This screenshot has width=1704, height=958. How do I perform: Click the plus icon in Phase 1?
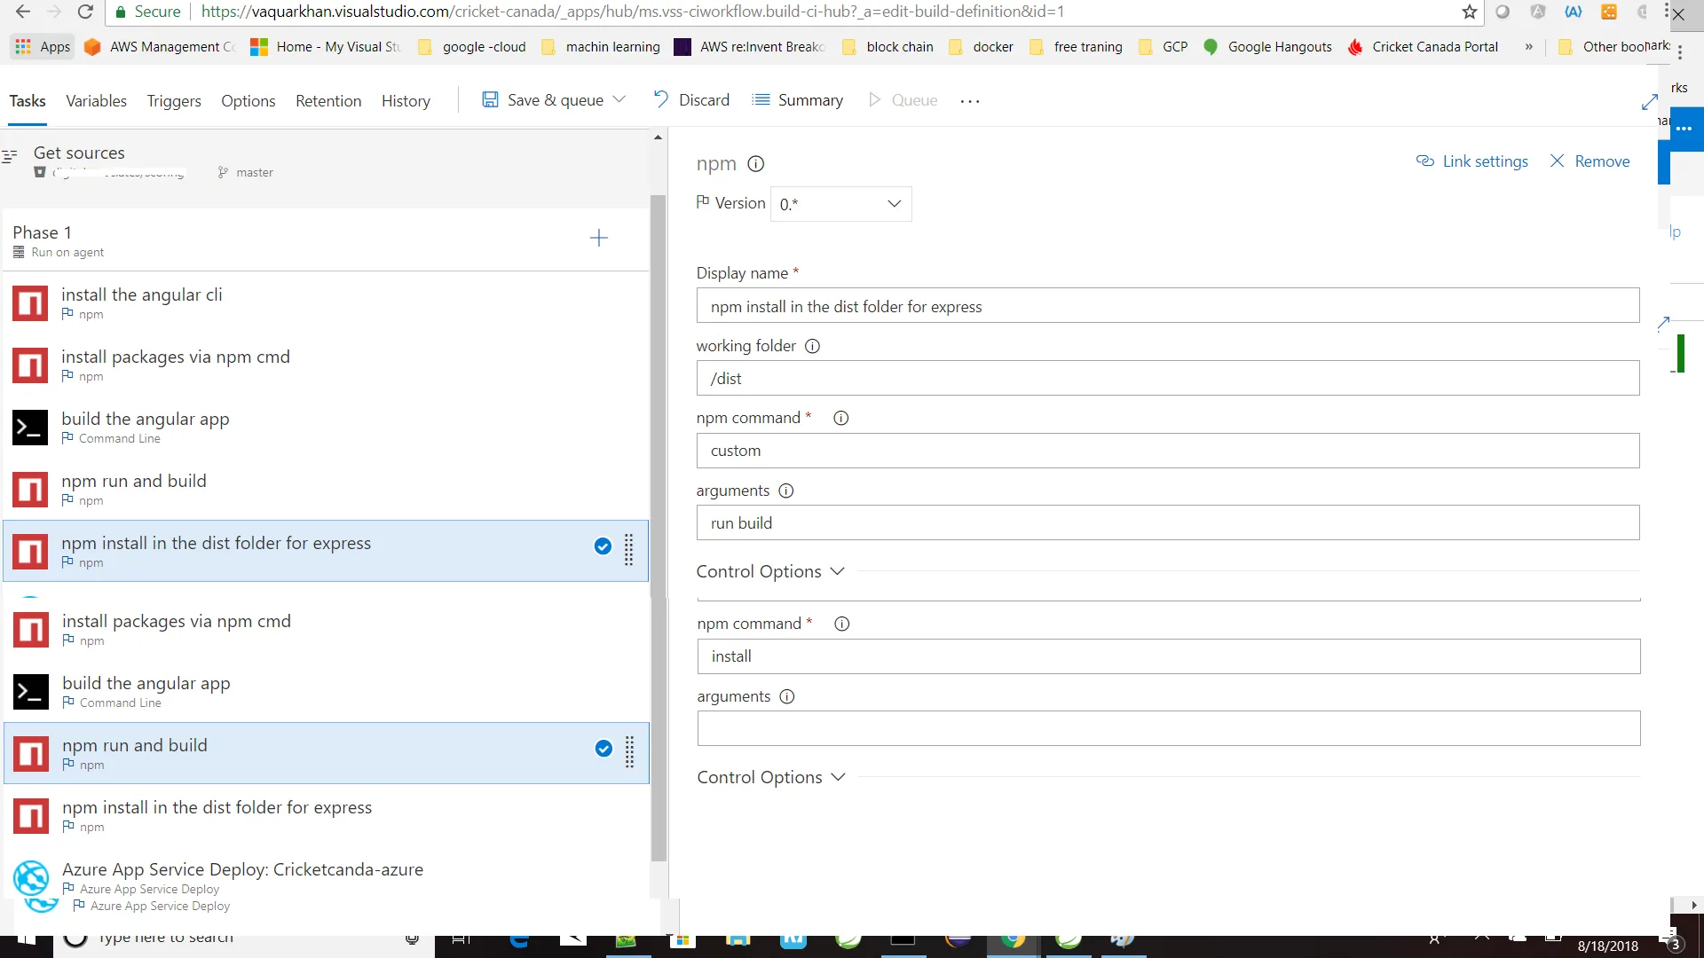(599, 238)
